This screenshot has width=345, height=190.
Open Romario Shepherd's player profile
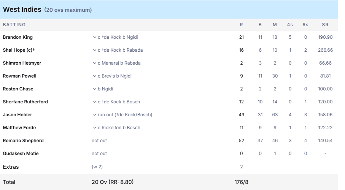(23, 141)
